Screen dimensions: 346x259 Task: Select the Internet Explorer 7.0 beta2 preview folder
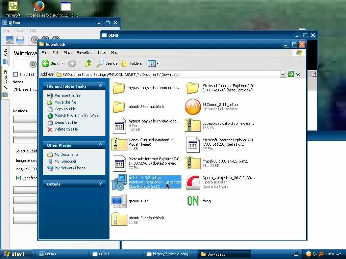pos(193,88)
